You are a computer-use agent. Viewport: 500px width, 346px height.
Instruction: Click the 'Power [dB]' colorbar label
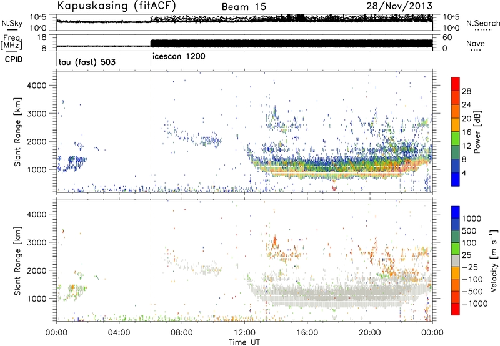click(477, 132)
